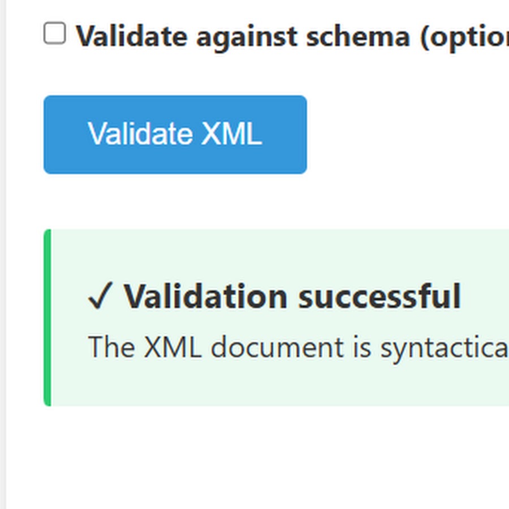Select the Validation successful heading
Viewport: 509px width, 509px height.
(x=275, y=296)
